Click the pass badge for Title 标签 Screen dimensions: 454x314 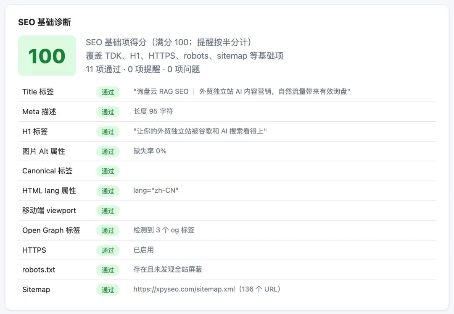[x=108, y=92]
